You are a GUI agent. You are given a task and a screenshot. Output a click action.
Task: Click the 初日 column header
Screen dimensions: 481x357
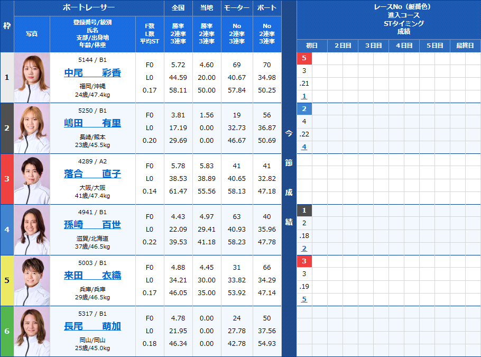(x=312, y=45)
